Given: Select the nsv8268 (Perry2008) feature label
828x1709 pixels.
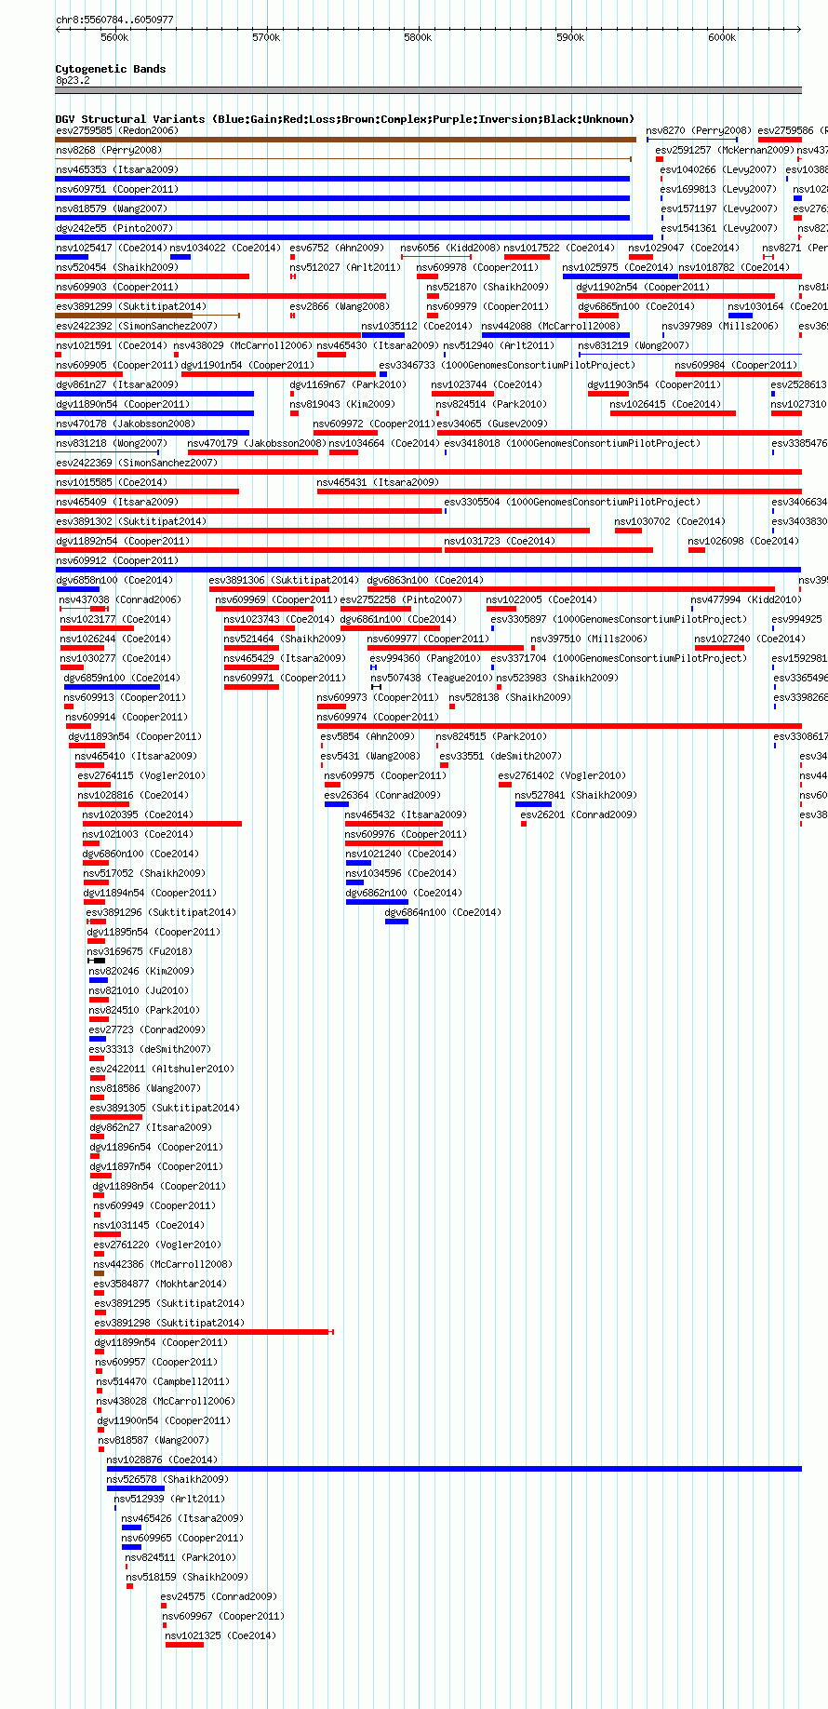Looking at the screenshot, I should coord(109,151).
